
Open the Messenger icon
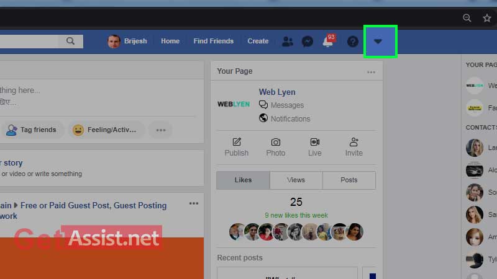tap(308, 42)
